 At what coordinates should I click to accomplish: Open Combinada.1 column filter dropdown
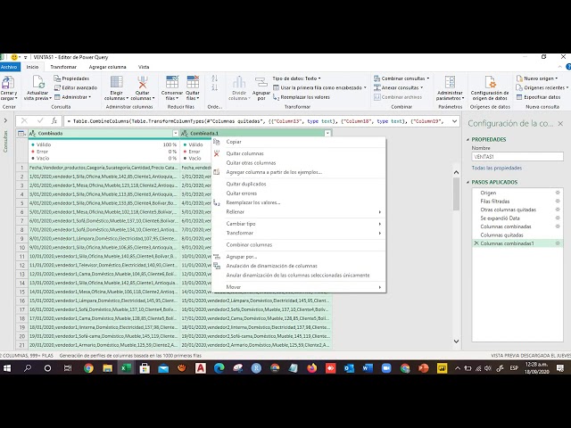coord(327,134)
